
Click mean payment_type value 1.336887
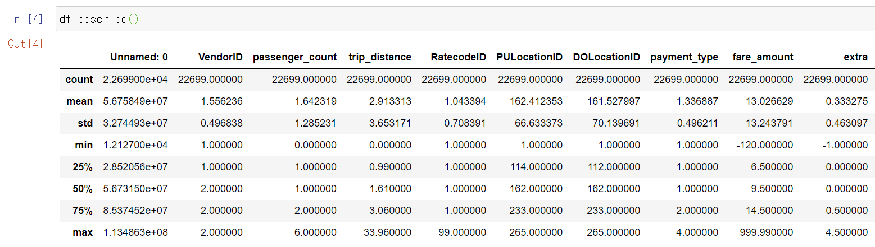(699, 101)
